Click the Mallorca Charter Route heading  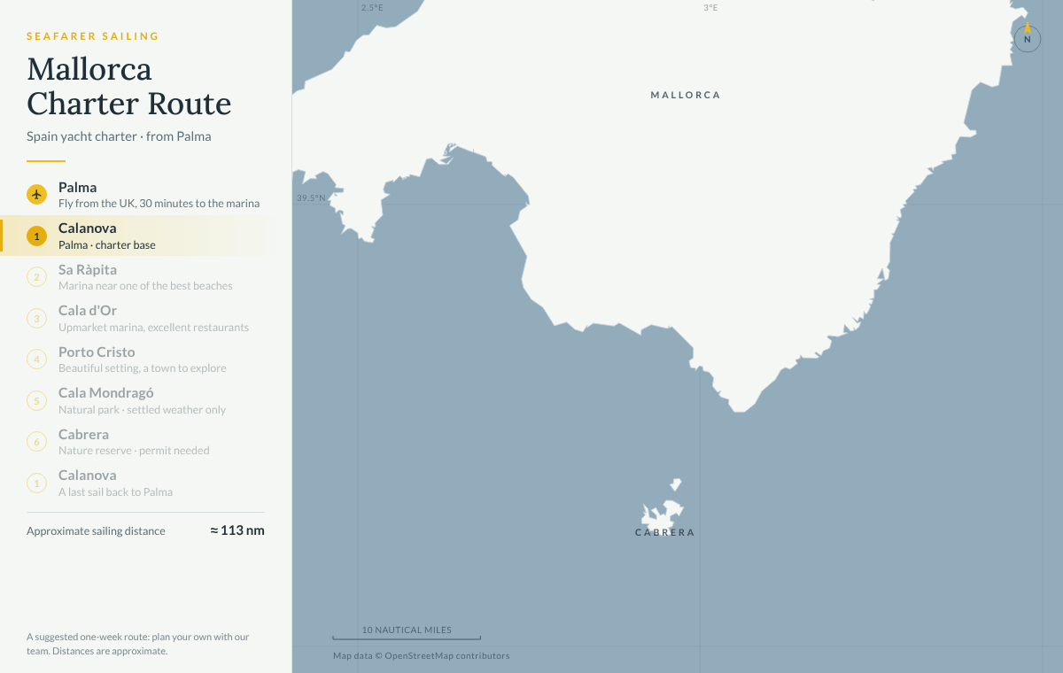coord(129,86)
